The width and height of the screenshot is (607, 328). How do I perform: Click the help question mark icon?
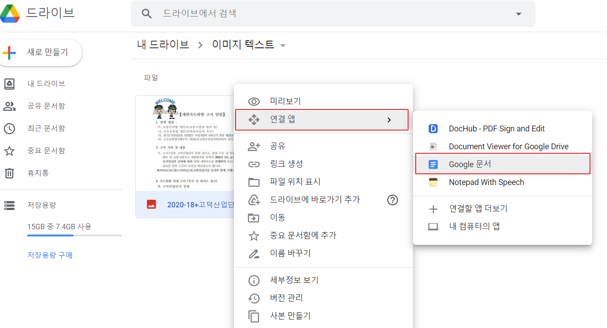[x=392, y=200]
